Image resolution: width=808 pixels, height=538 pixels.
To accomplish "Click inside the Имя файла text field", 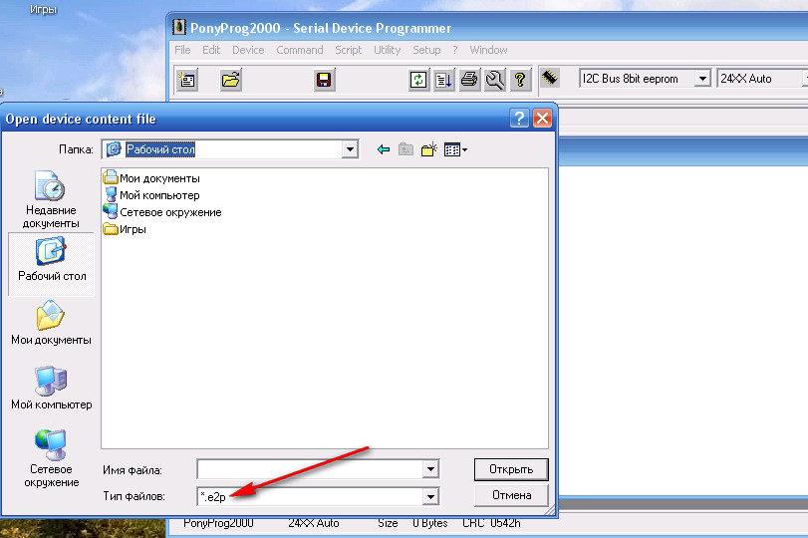I will [310, 469].
